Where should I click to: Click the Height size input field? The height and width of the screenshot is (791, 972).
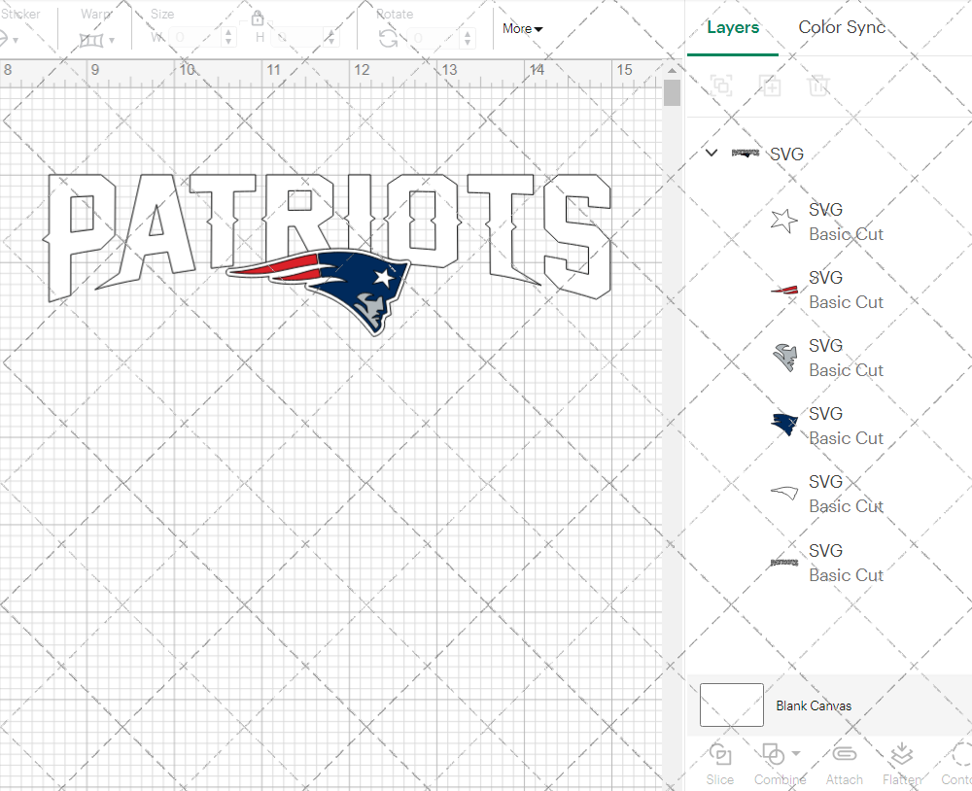(298, 37)
